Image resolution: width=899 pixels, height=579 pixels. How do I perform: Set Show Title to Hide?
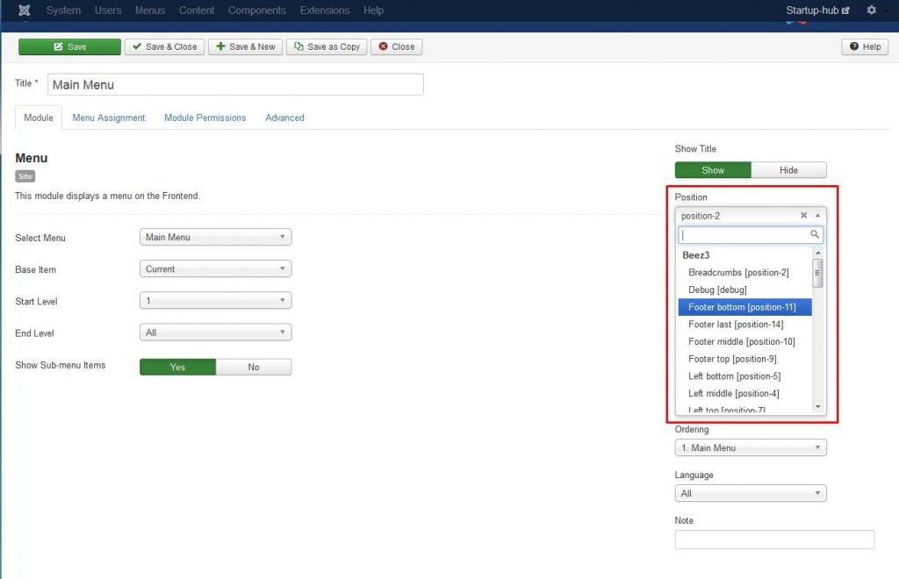[788, 170]
